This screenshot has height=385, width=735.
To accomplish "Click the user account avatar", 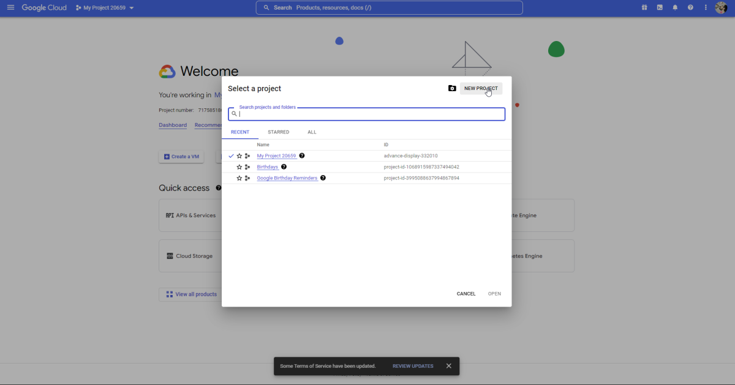I will pos(722,7).
